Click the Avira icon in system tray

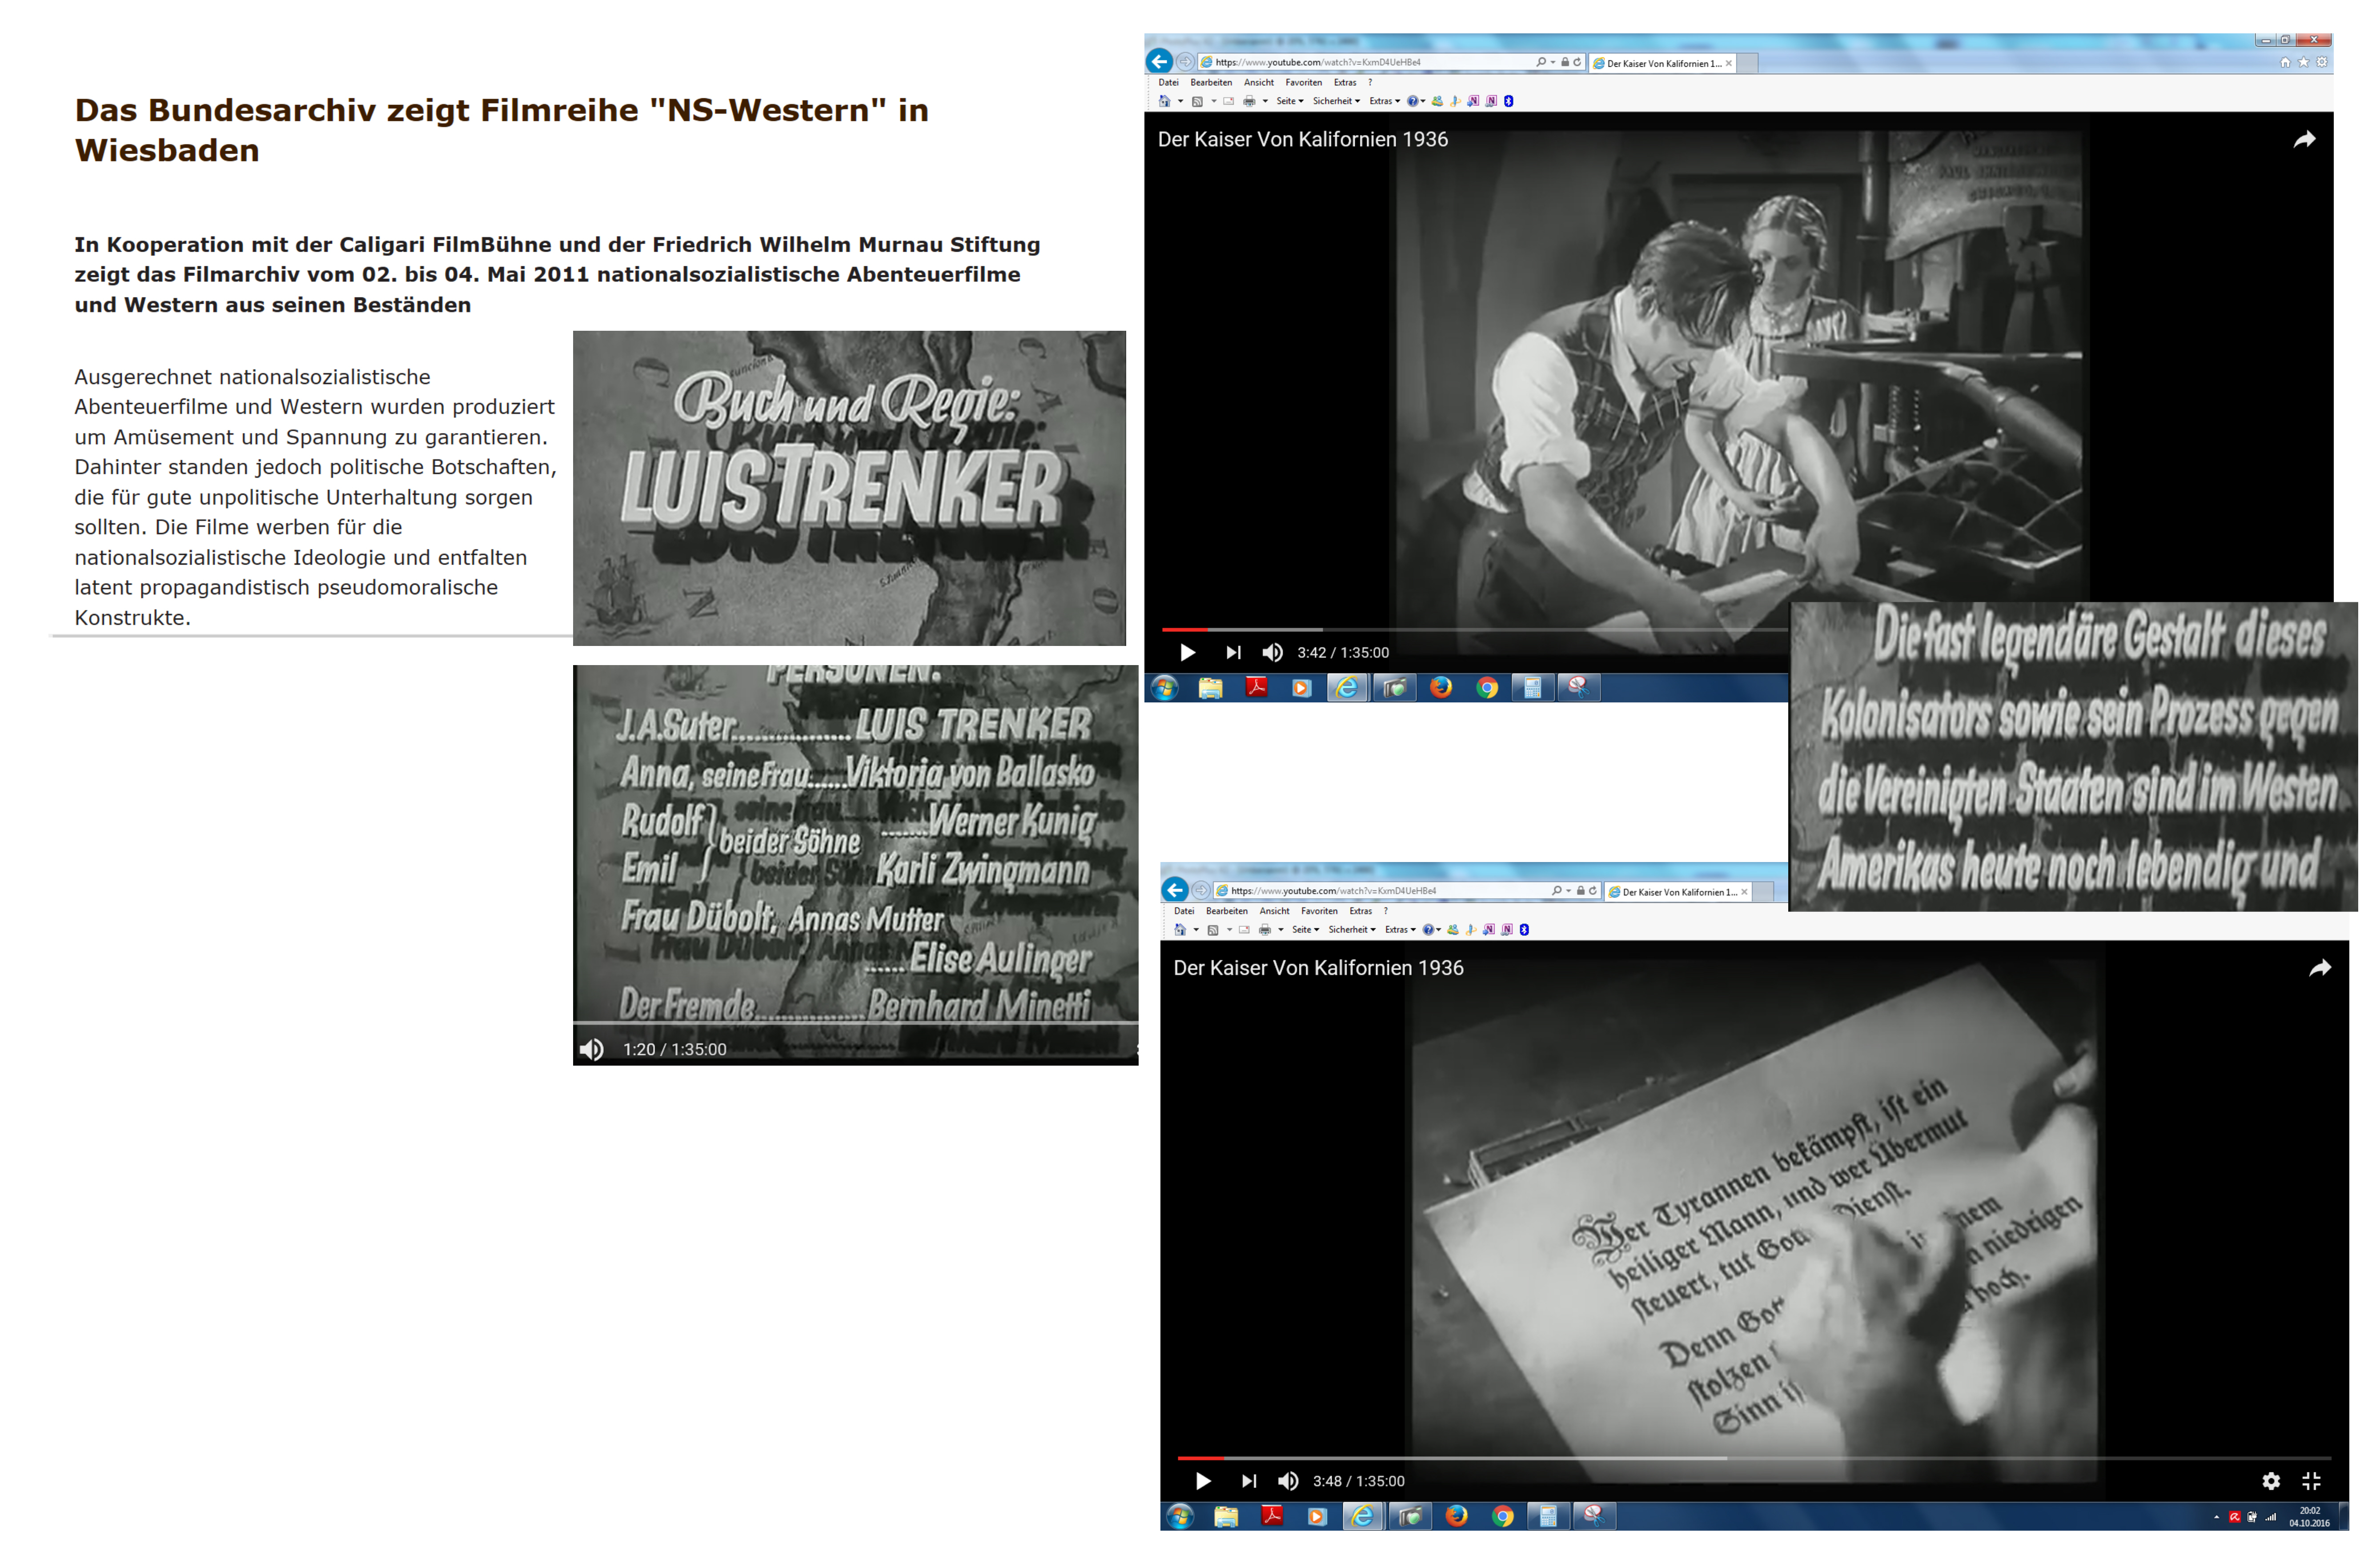(2234, 1517)
